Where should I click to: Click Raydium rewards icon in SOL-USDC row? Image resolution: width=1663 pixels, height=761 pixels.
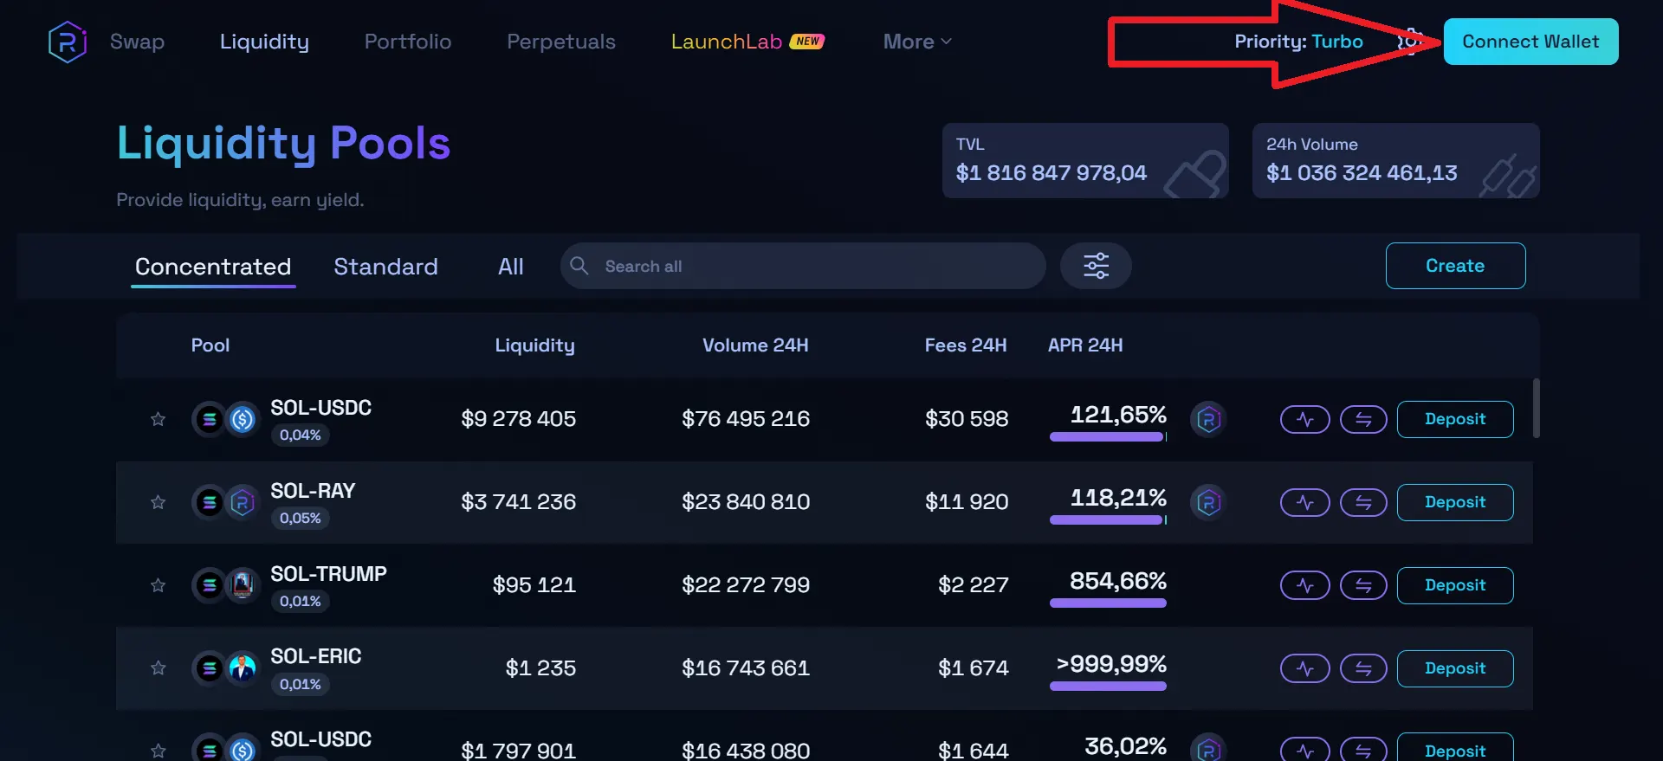click(x=1208, y=420)
